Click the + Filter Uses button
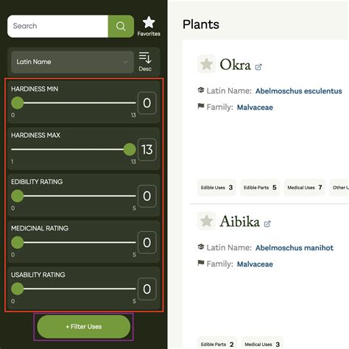This screenshot has height=349, width=349. [84, 327]
